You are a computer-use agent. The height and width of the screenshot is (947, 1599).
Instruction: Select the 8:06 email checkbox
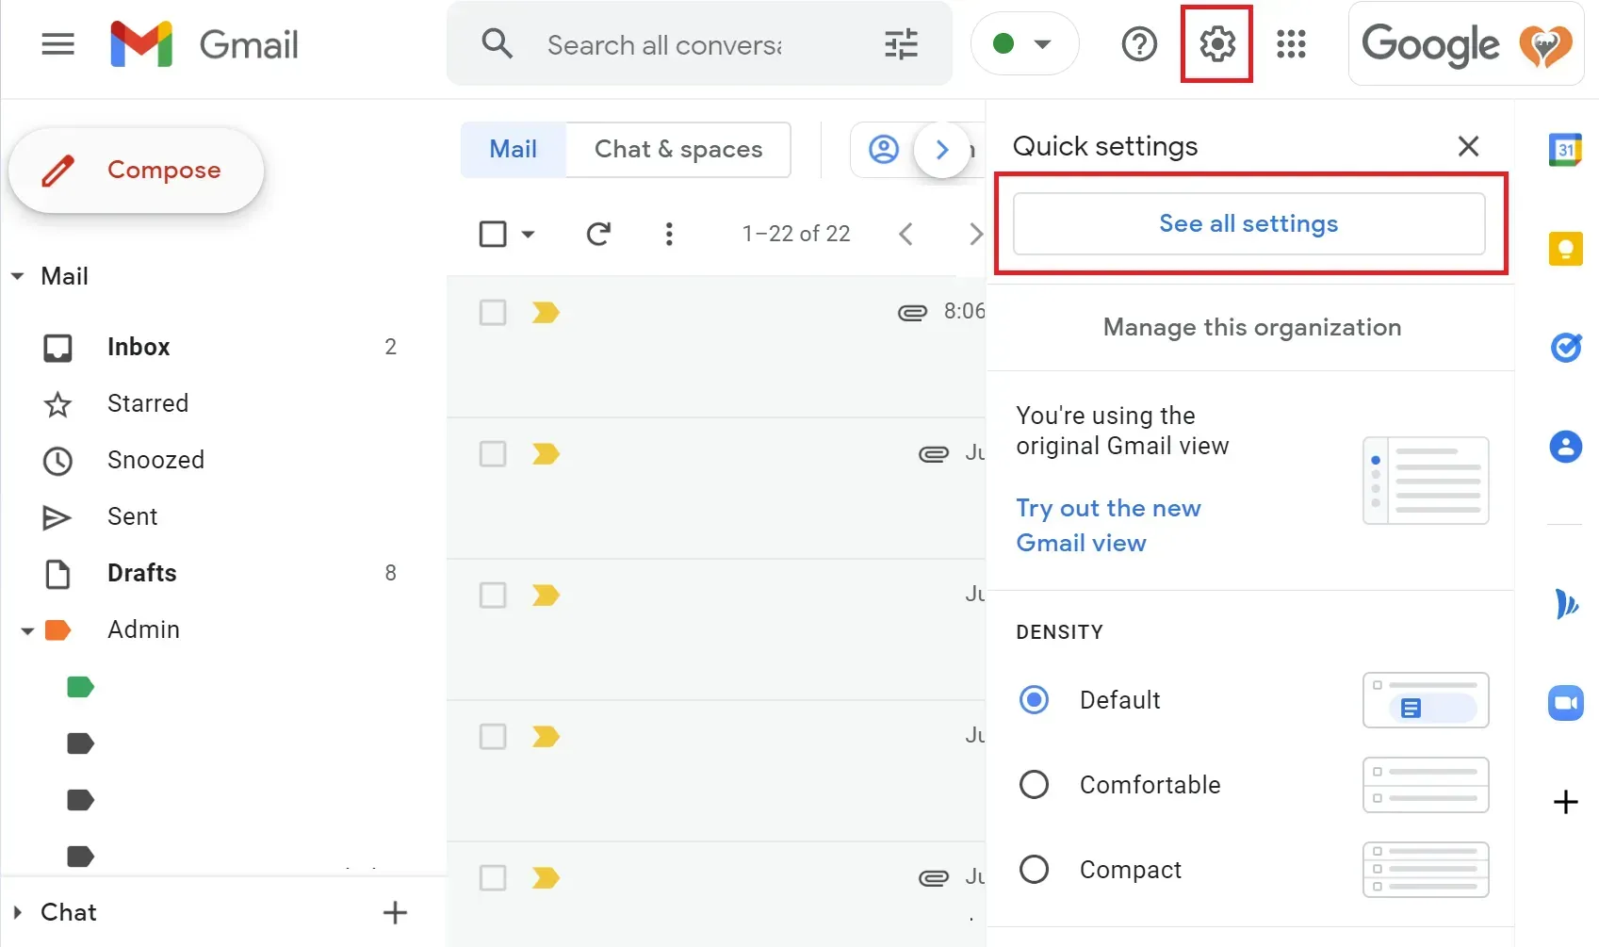(493, 312)
